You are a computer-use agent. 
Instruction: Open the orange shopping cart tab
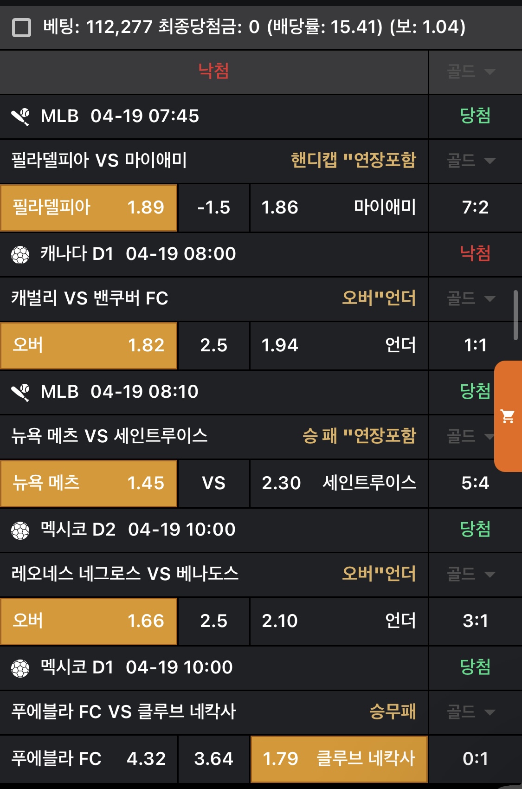508,416
